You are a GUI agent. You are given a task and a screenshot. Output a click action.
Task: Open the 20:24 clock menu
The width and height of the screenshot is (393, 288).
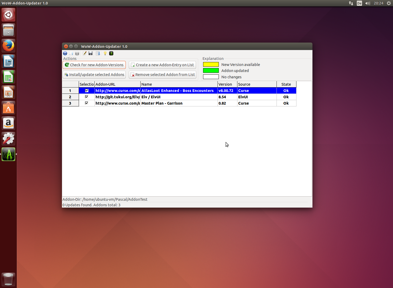click(x=379, y=3)
